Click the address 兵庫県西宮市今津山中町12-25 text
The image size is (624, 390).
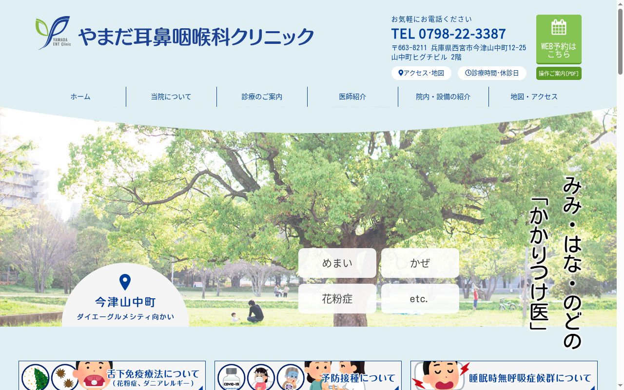click(478, 48)
